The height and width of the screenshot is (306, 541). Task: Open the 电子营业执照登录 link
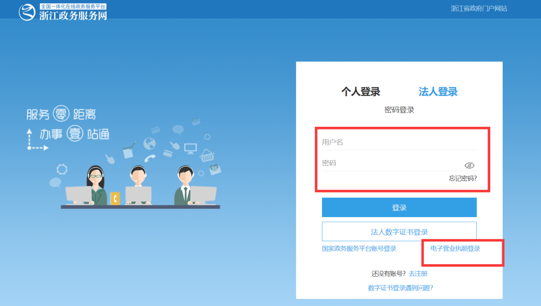tap(455, 249)
